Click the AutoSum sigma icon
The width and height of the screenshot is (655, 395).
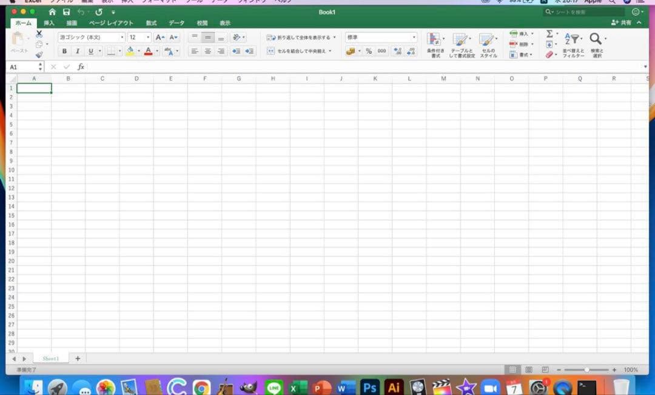click(549, 34)
